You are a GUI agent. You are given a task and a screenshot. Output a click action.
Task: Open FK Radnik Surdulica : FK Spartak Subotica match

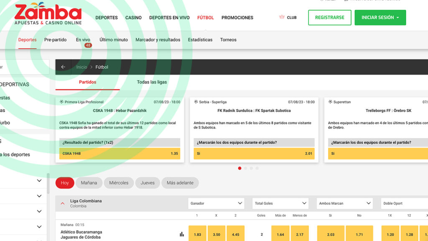tap(254, 110)
